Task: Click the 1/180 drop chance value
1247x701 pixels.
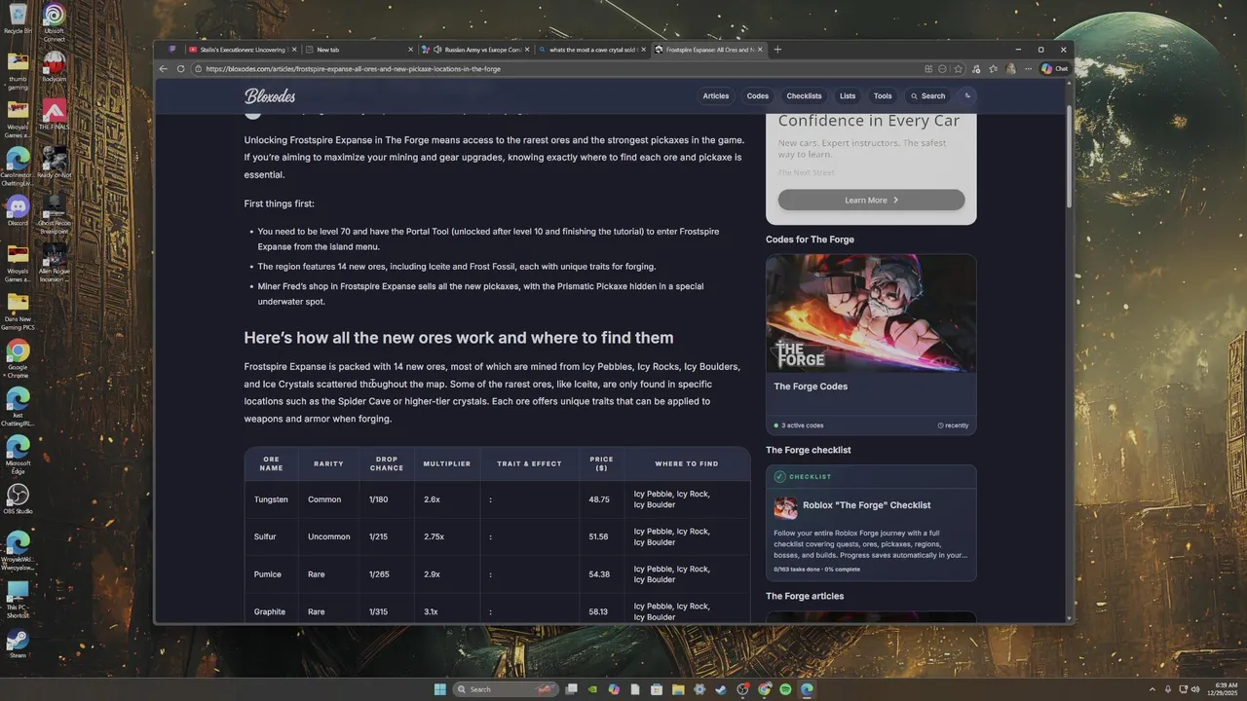Action: pyautogui.click(x=378, y=499)
